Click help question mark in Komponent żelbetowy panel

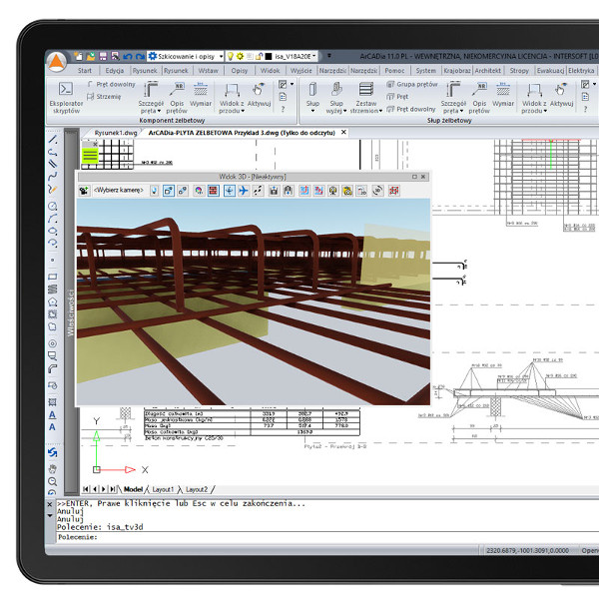pos(283,110)
